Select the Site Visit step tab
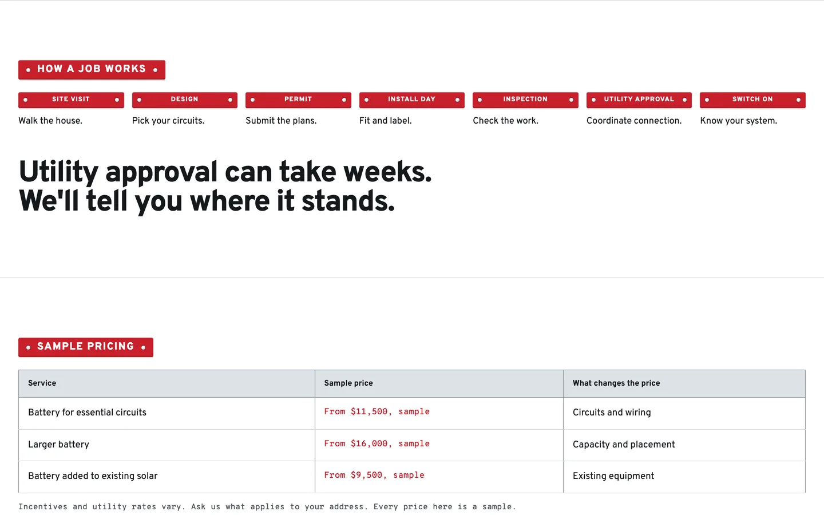Viewport: 824px width, 515px height. click(x=71, y=100)
